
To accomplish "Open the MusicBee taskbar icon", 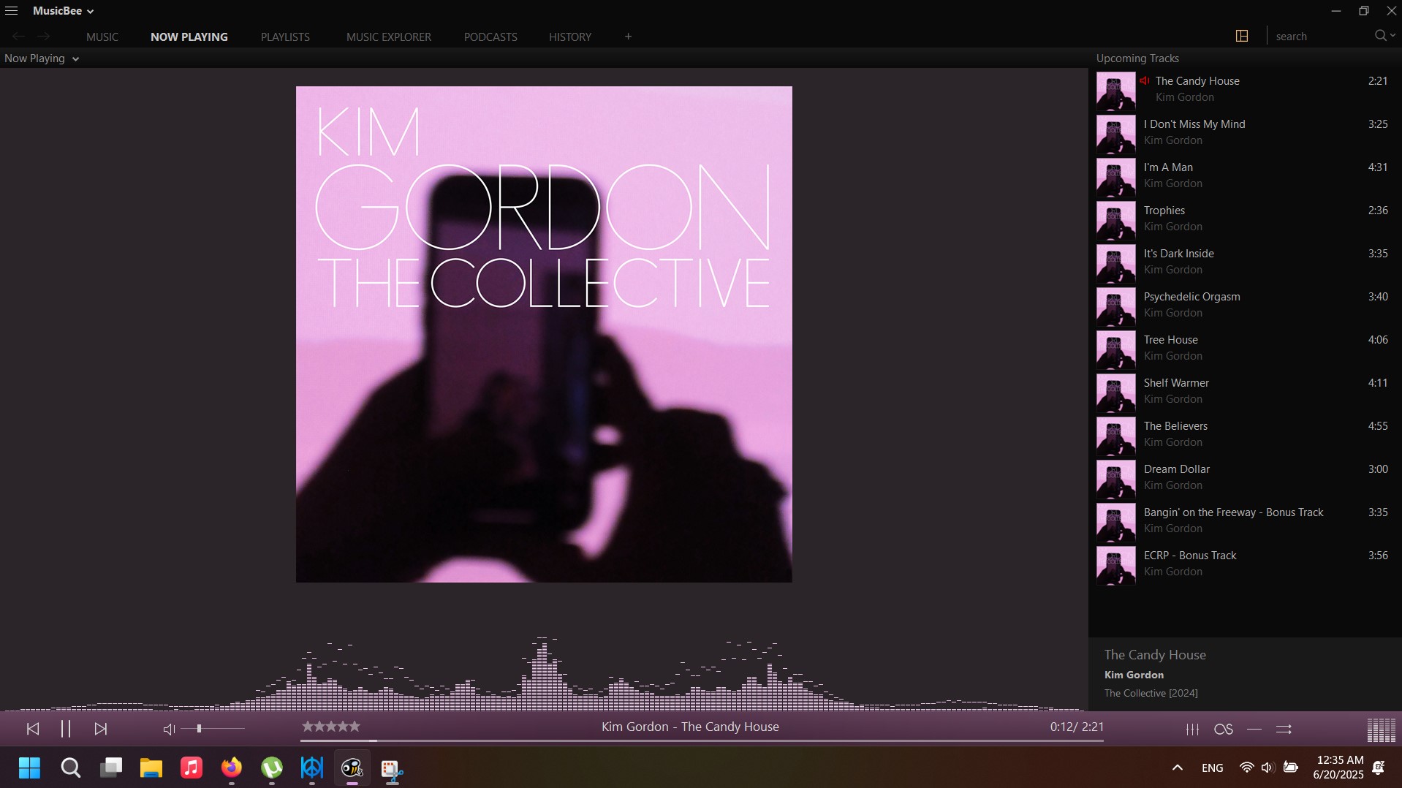I will tap(352, 768).
